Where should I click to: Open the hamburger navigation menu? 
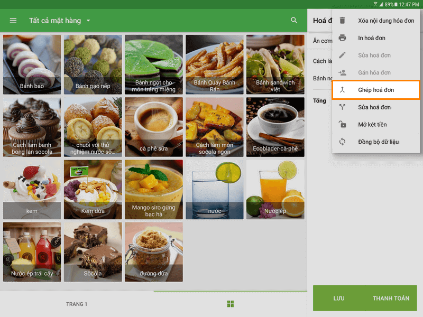point(13,21)
